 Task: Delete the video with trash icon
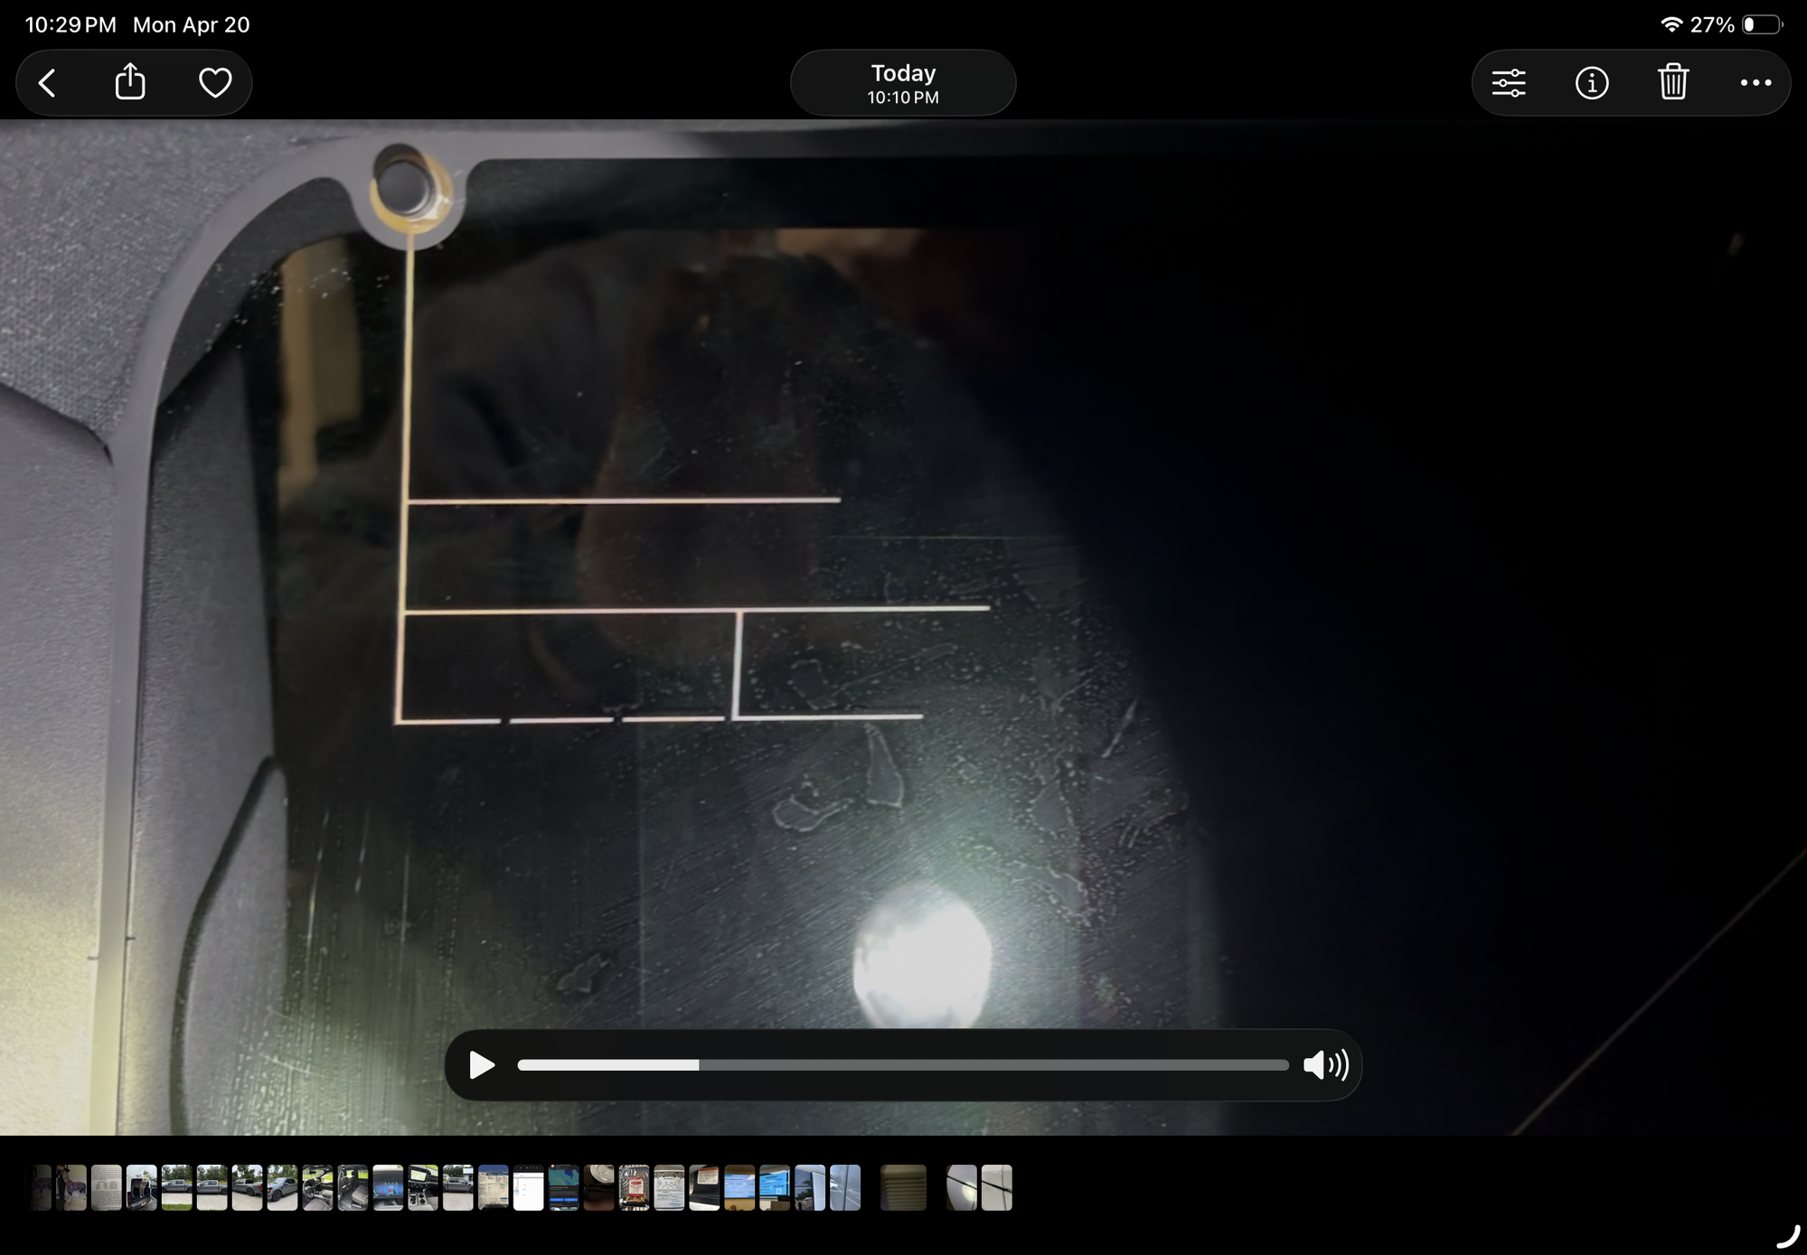click(x=1673, y=83)
